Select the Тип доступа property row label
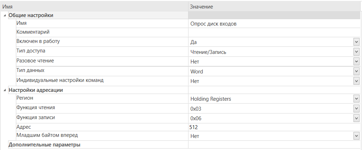 pos(31,51)
